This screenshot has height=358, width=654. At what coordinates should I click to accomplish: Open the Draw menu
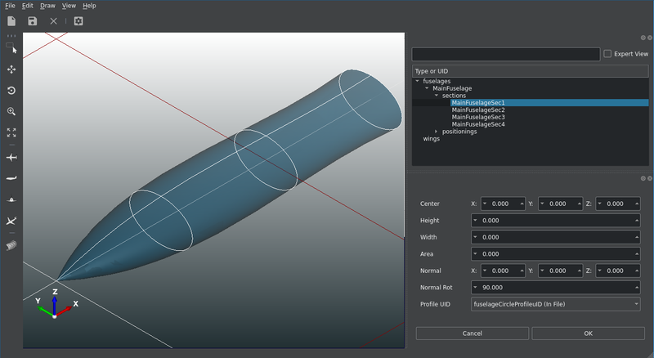coord(47,6)
